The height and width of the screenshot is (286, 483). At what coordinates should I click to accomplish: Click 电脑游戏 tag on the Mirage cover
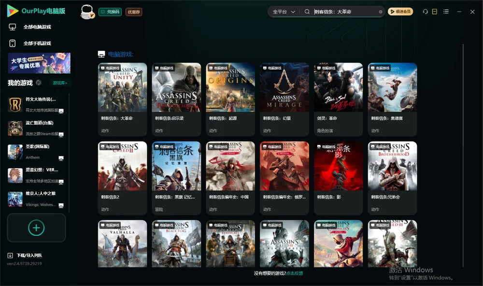[272, 68]
